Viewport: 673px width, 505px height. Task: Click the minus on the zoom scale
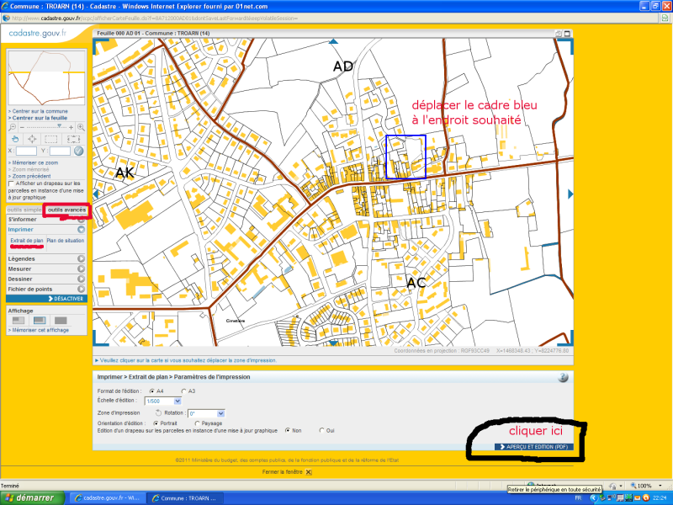(x=22, y=127)
